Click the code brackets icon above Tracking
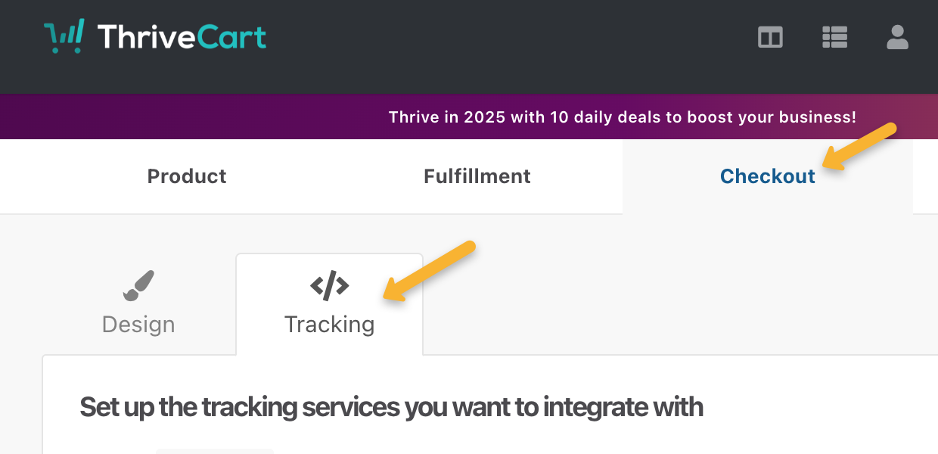The width and height of the screenshot is (938, 454). (329, 285)
